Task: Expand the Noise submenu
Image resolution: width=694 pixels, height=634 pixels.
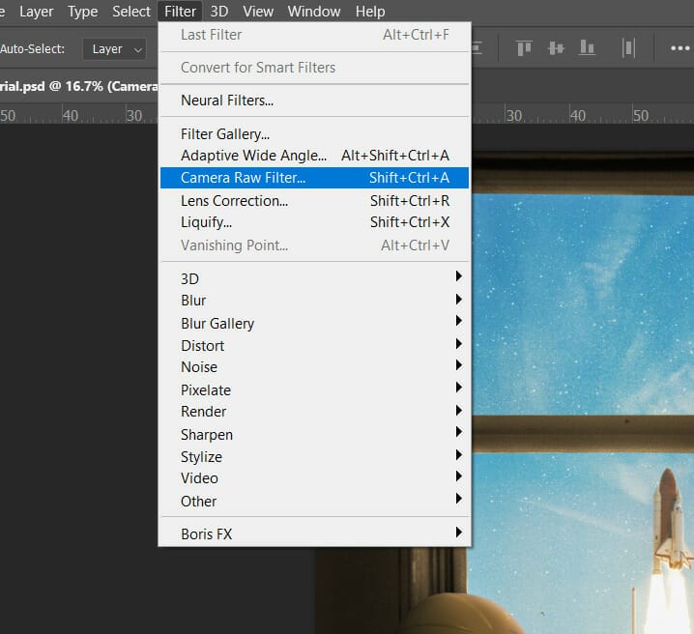Action: (x=314, y=367)
